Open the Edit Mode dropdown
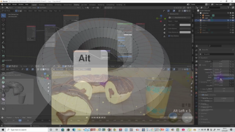This screenshot has width=235, height=132. [x=8, y=11]
